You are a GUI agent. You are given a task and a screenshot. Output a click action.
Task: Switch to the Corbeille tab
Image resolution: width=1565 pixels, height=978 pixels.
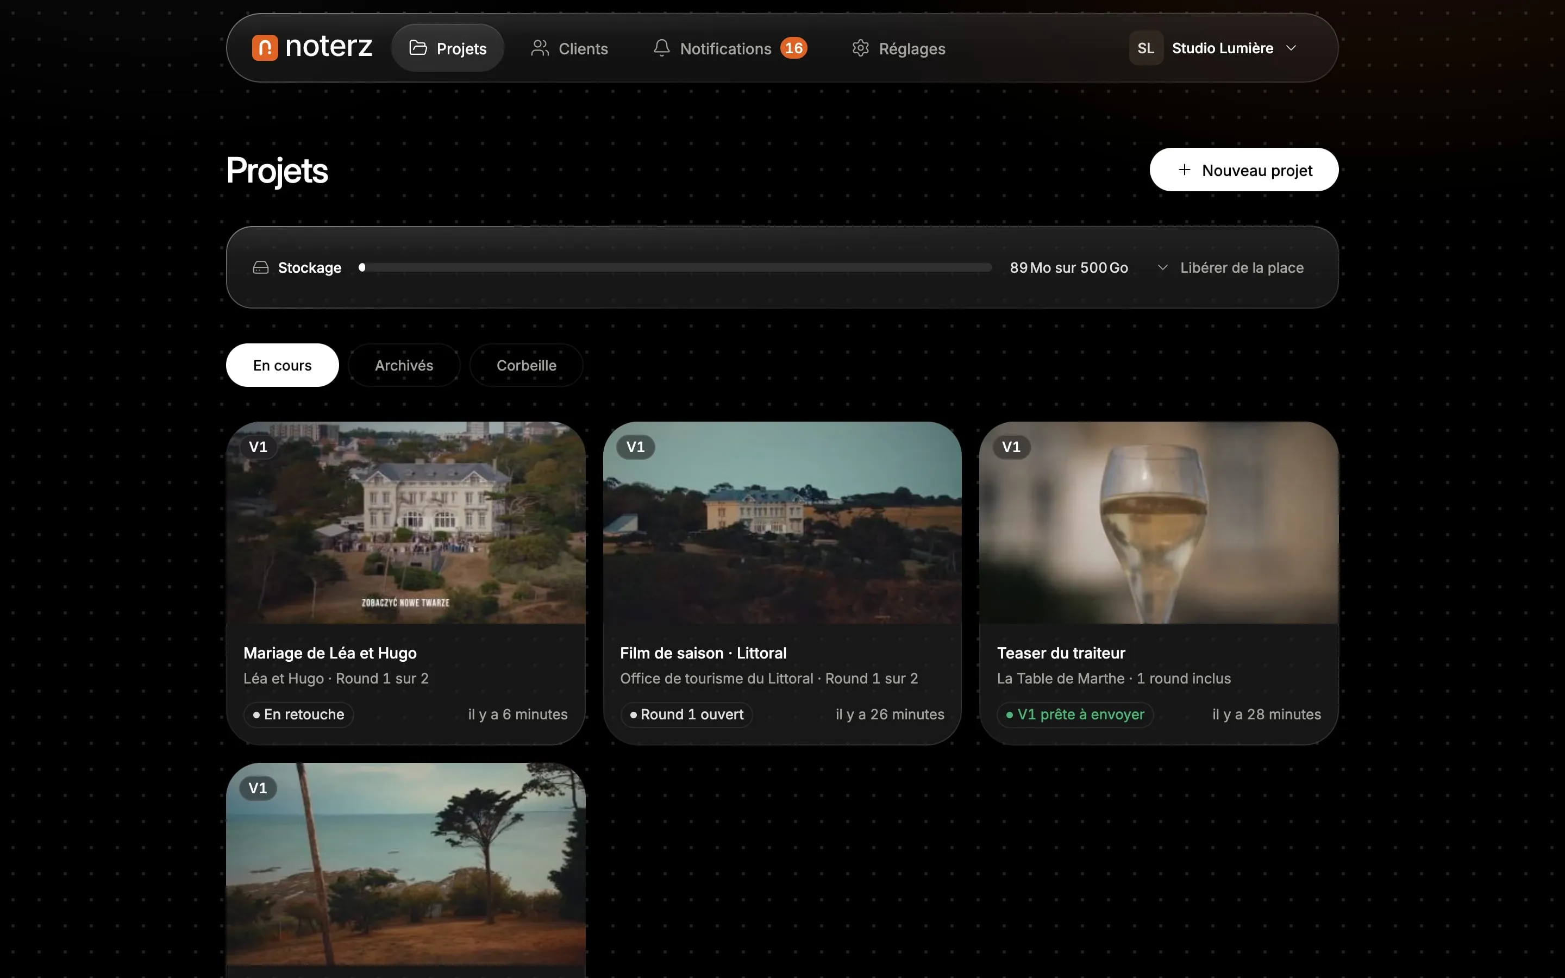(527, 365)
